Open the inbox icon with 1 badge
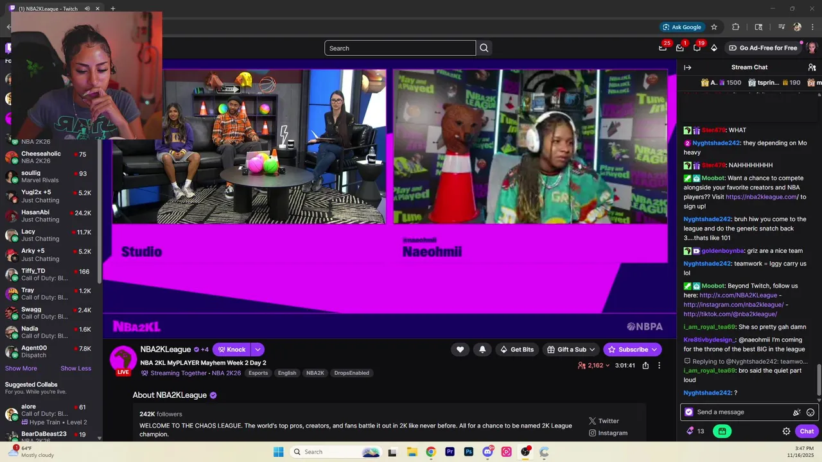 click(680, 47)
